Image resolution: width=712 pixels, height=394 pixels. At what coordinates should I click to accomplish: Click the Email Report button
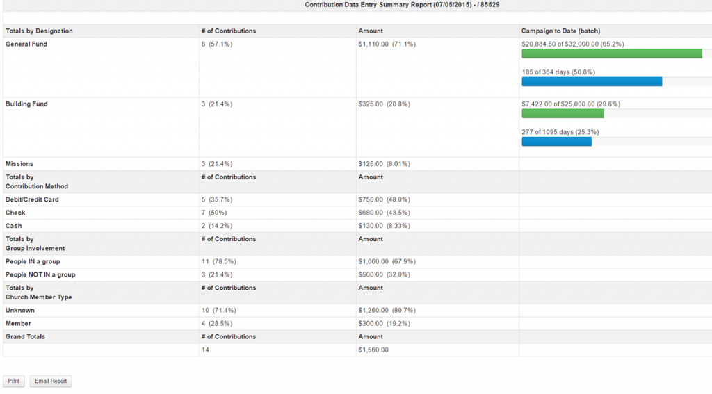click(51, 381)
